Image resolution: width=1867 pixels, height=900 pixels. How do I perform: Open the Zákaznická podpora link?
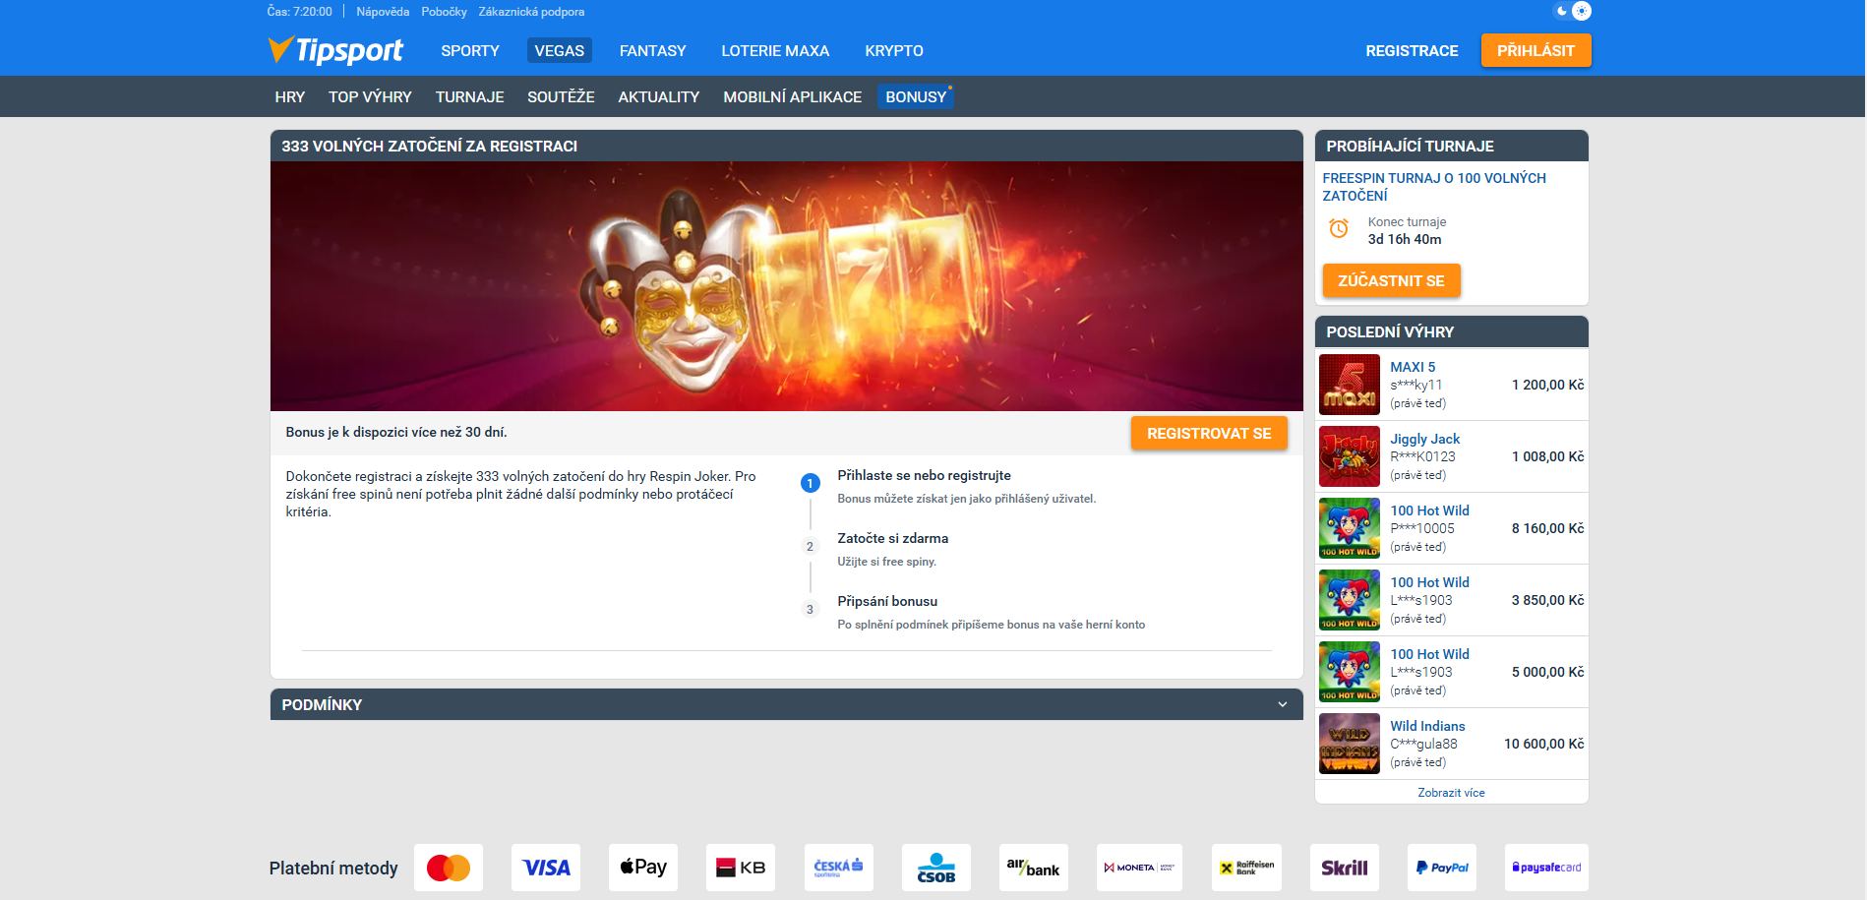pyautogui.click(x=531, y=12)
